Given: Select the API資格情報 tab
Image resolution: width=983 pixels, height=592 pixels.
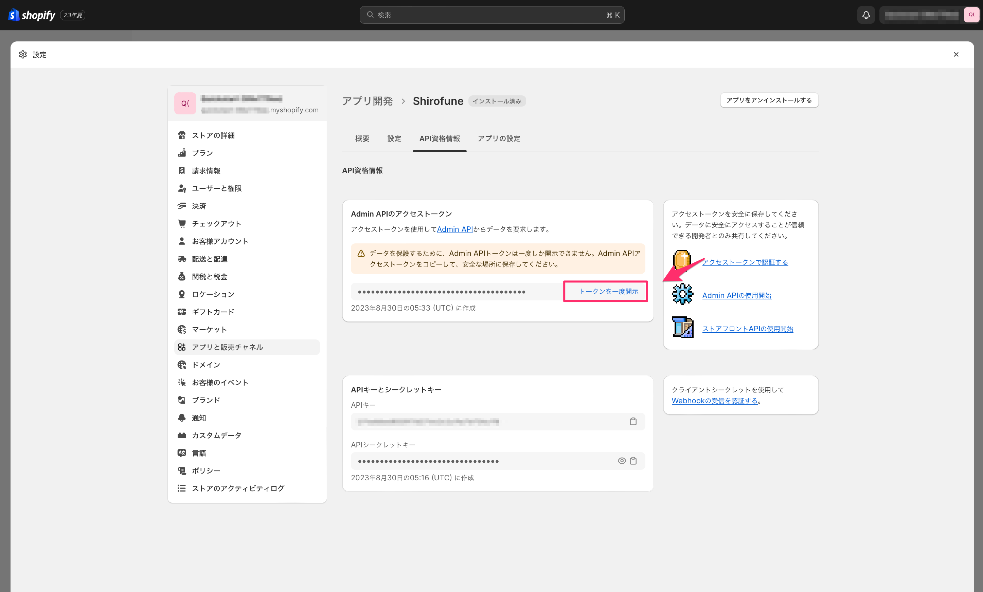Looking at the screenshot, I should click(439, 139).
